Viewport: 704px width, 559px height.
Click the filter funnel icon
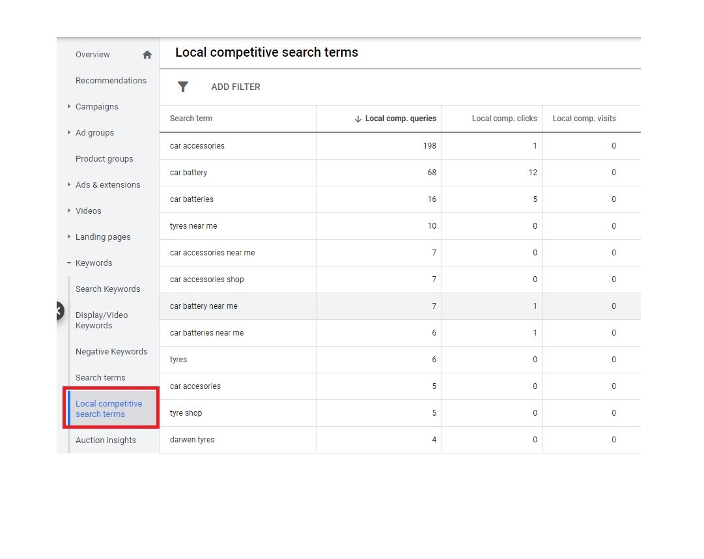[x=183, y=87]
